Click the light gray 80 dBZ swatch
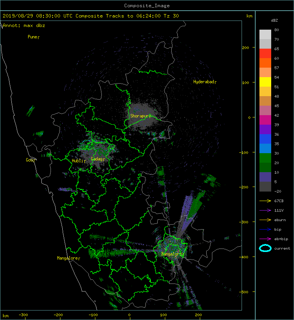 pos(265,35)
